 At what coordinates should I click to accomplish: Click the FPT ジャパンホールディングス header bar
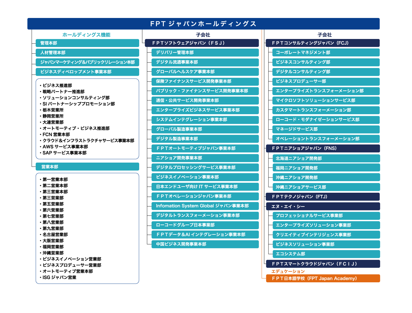click(203, 24)
